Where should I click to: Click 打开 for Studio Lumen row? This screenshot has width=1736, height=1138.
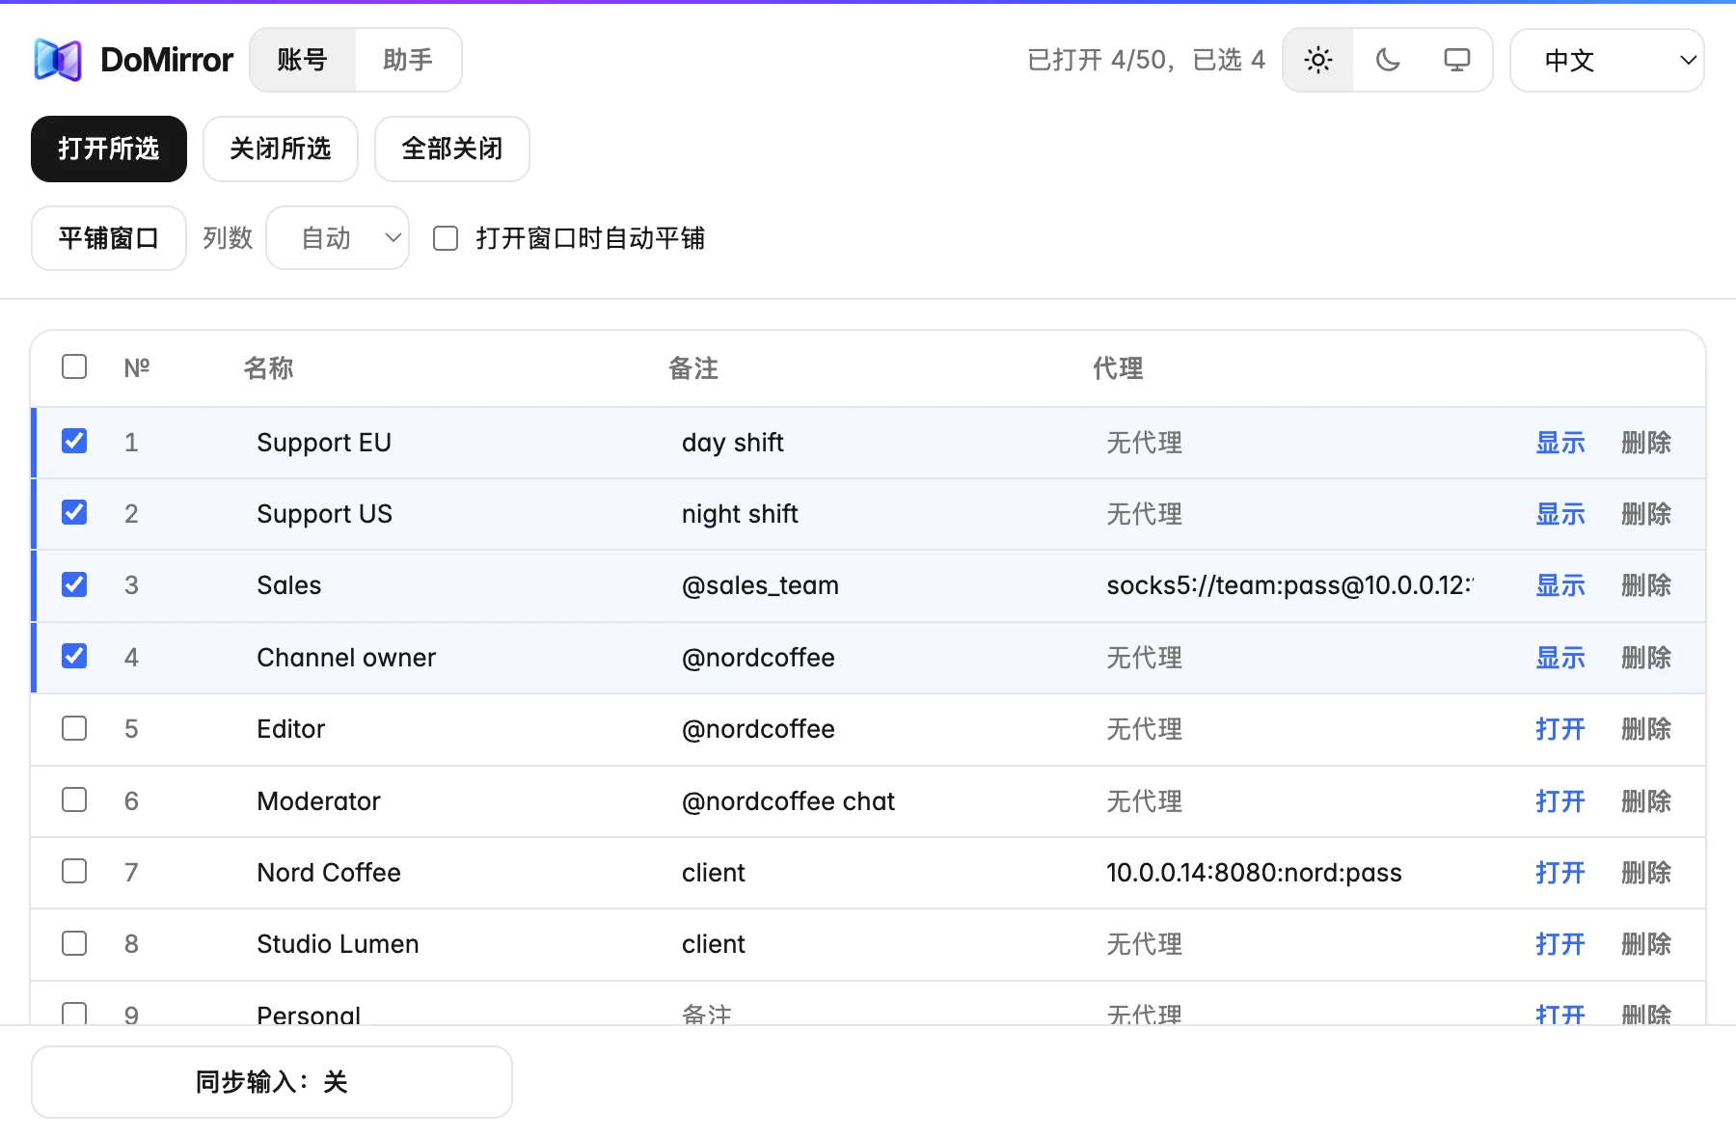1560,944
